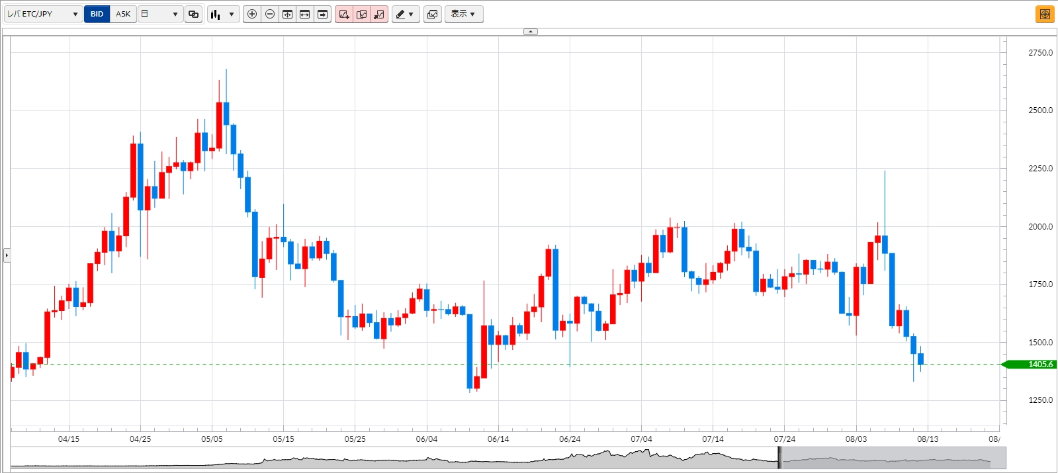The width and height of the screenshot is (1058, 473).
Task: Open the candlestick chart type dropdown
Action: tap(223, 14)
